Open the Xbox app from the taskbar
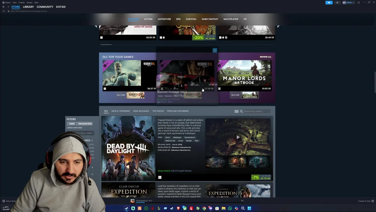 [185, 208]
